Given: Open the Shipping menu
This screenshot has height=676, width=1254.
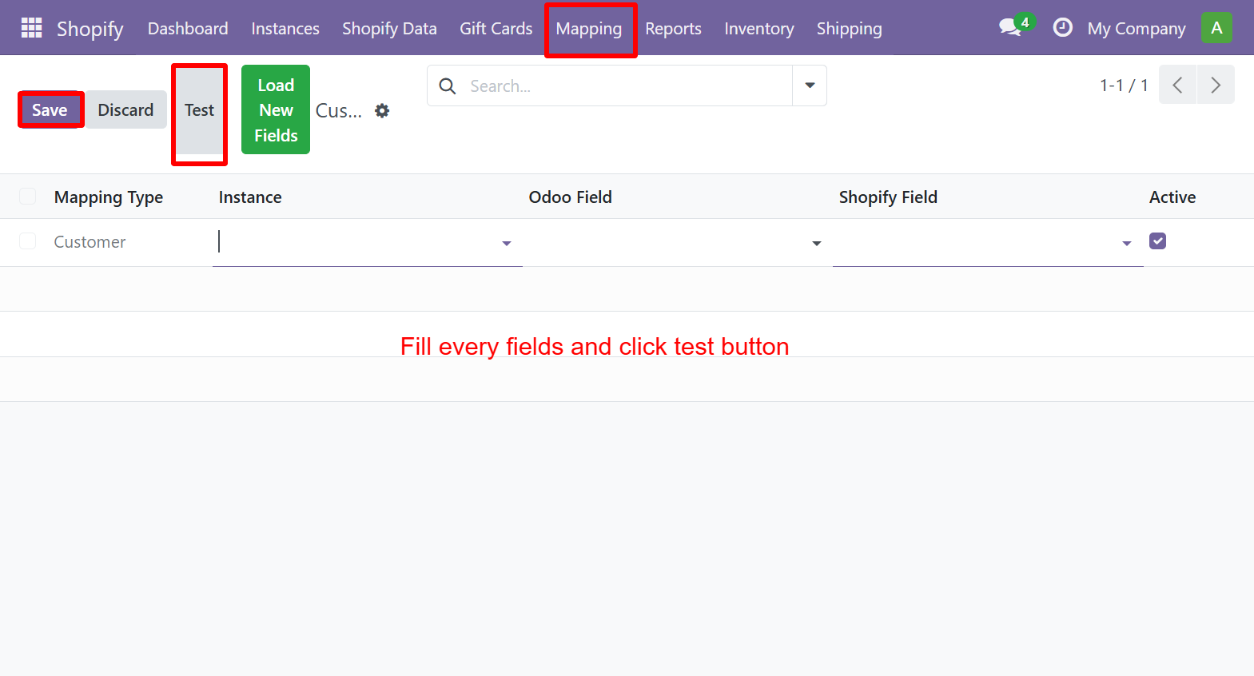Looking at the screenshot, I should pyautogui.click(x=850, y=28).
